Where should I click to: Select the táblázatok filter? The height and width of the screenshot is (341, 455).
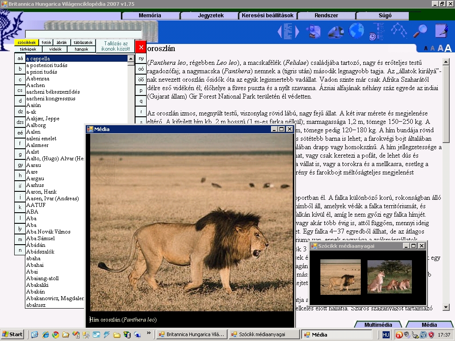[x=83, y=42]
